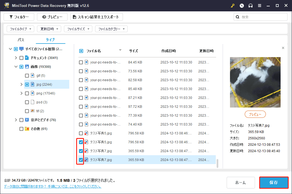Check the gif (5) checkbox
Image resolution: width=292 pixels, height=194 pixels.
click(27, 76)
